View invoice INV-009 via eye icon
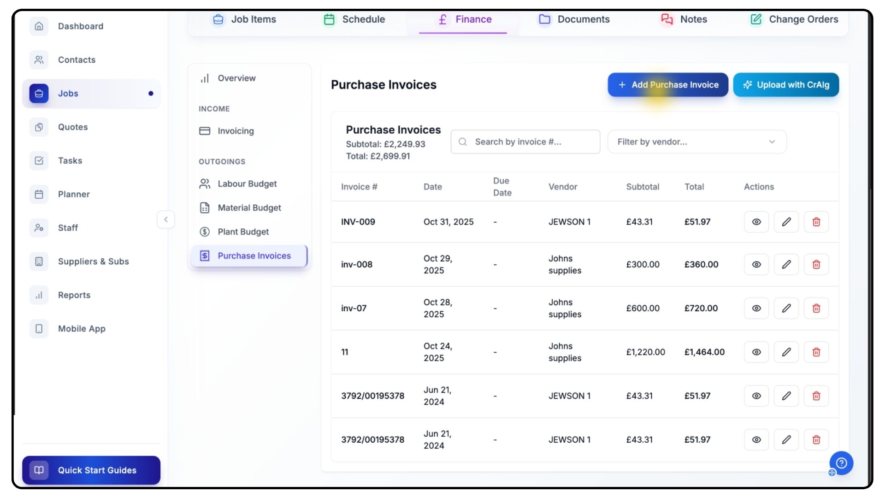Viewport: 885px width, 498px height. point(756,222)
